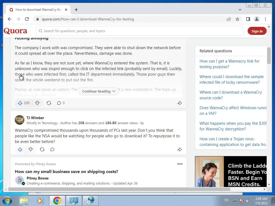Open the Pitney Bowes logo avatar
Image resolution: width=275 pixels, height=206 pixels.
[19, 181]
